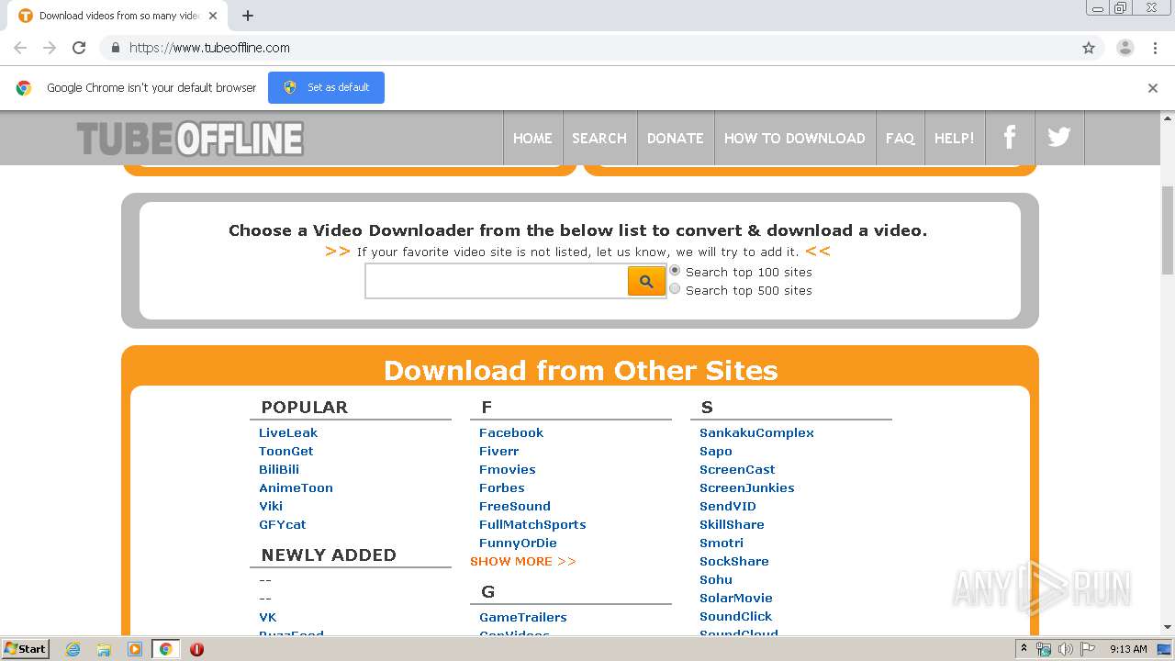
Task: Open Facebook downloader link
Action: click(x=511, y=432)
